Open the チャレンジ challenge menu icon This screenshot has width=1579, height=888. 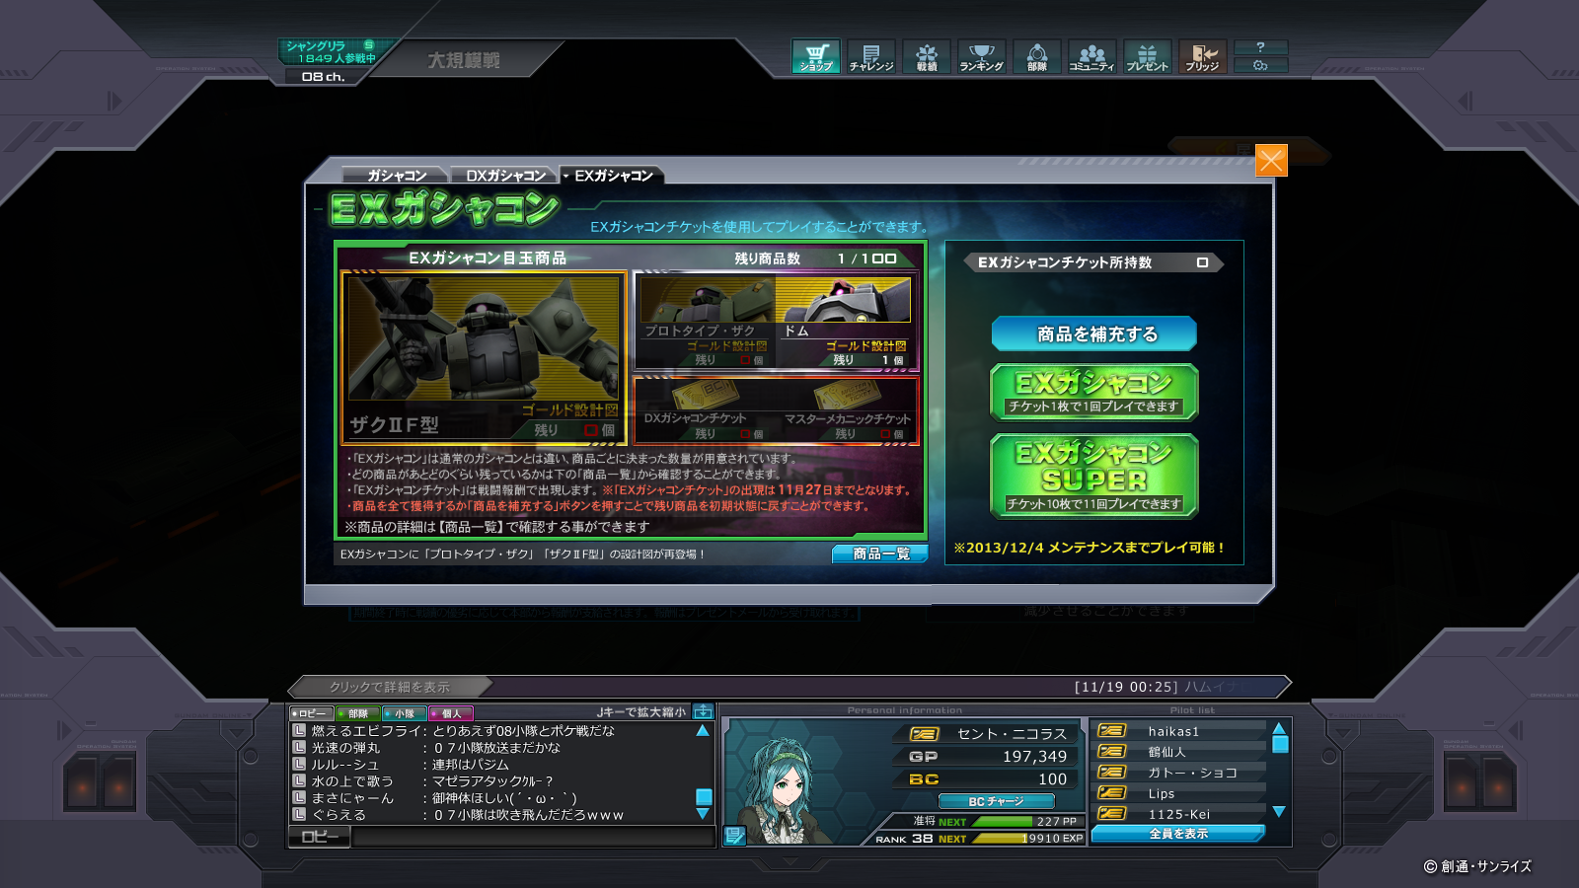pos(871,56)
